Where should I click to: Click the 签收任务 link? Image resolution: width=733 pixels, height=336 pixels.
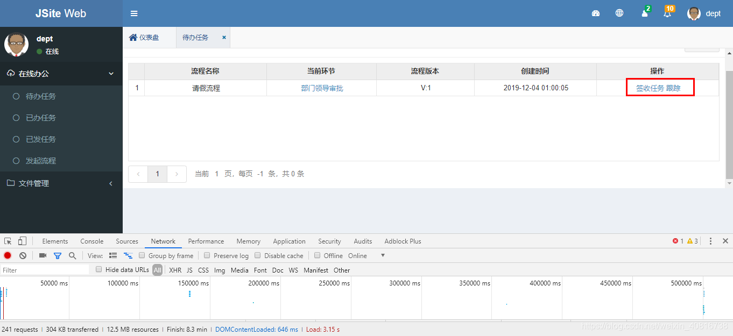(x=650, y=88)
